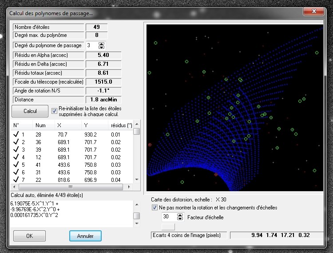Click polynomial text box scroll down arrow
333x253 pixels.
click(x=137, y=224)
